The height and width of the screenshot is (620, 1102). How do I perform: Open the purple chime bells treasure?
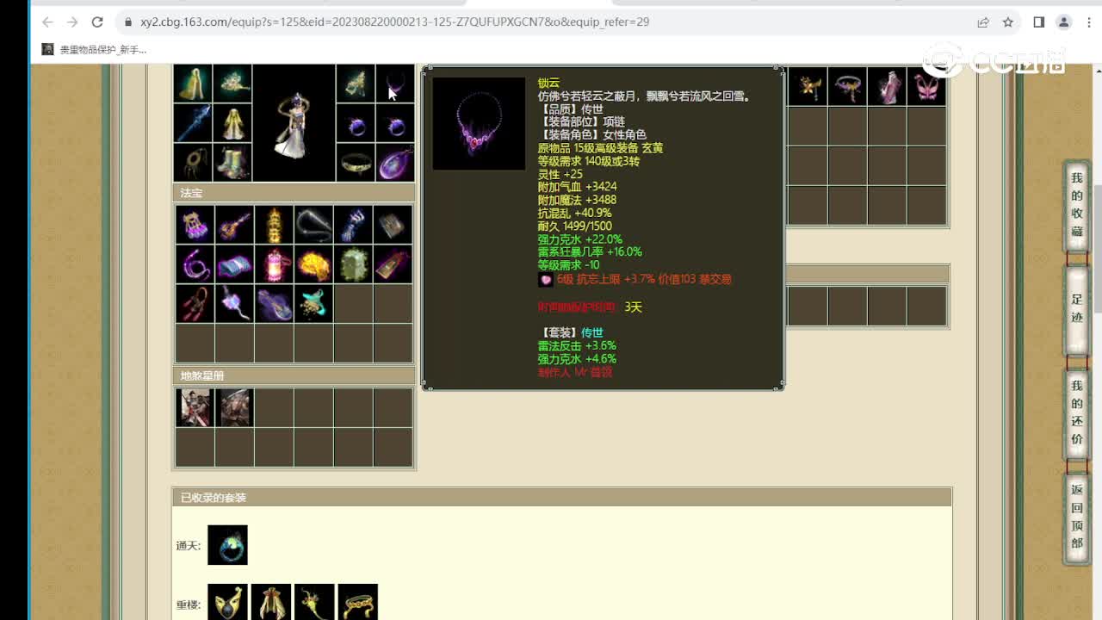point(195,225)
